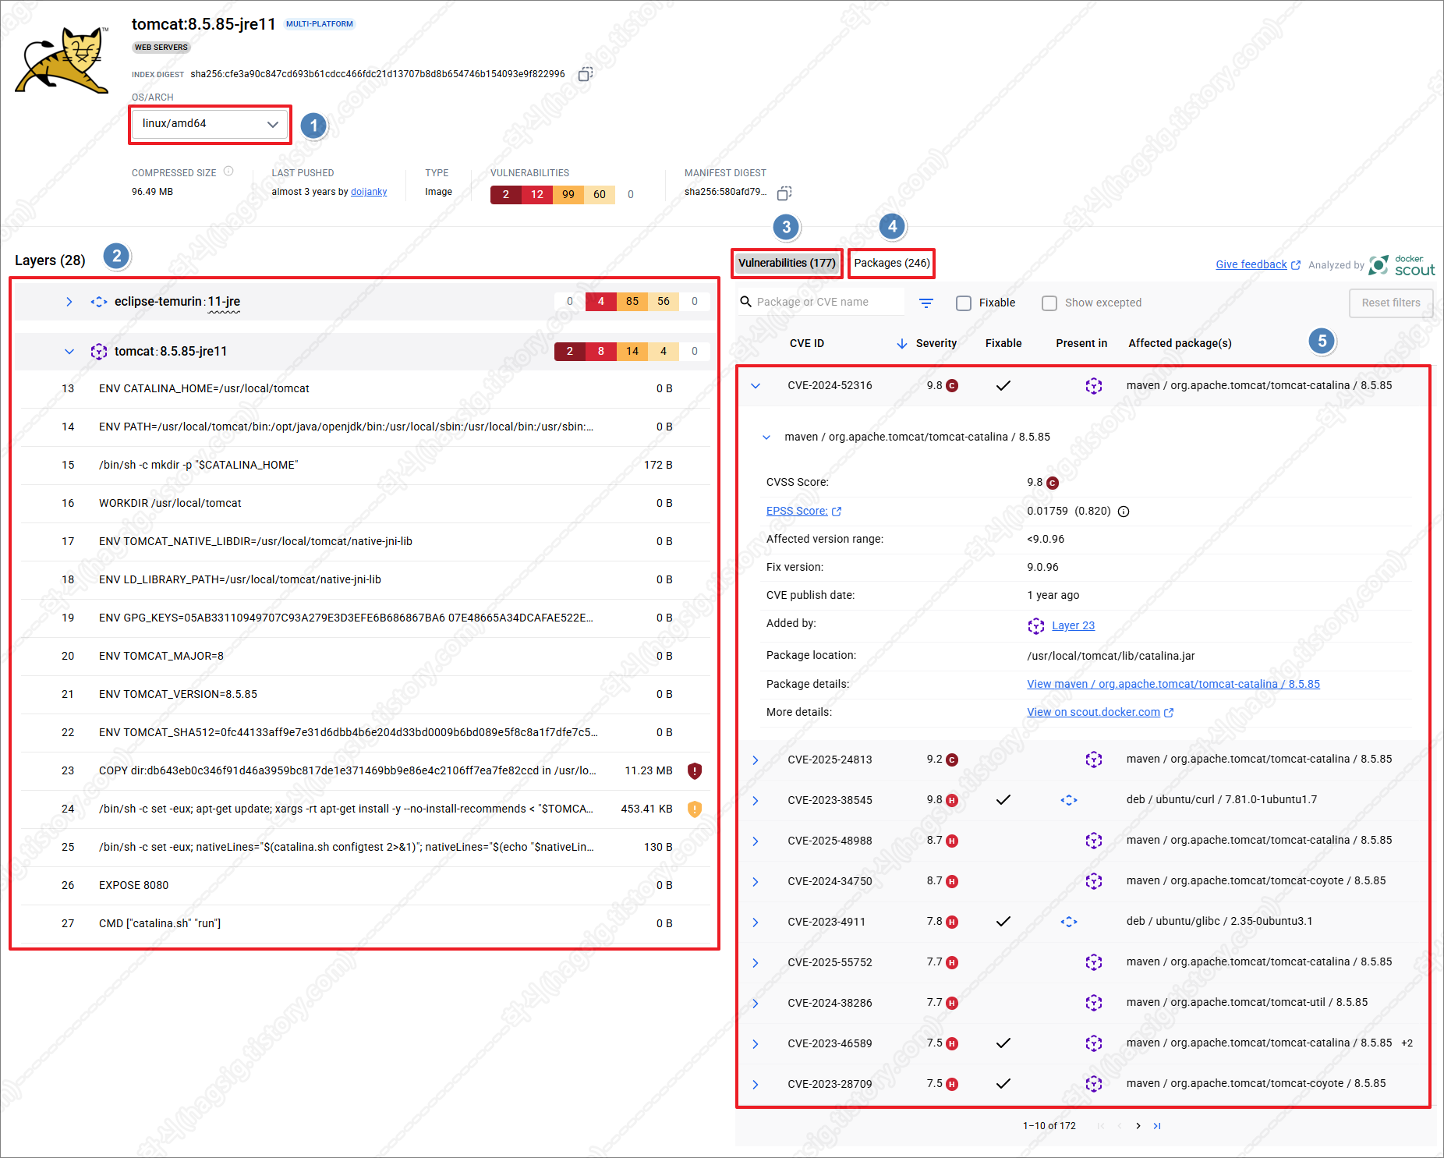Click the Tomcat cat logo
The height and width of the screenshot is (1158, 1444).
tap(62, 61)
